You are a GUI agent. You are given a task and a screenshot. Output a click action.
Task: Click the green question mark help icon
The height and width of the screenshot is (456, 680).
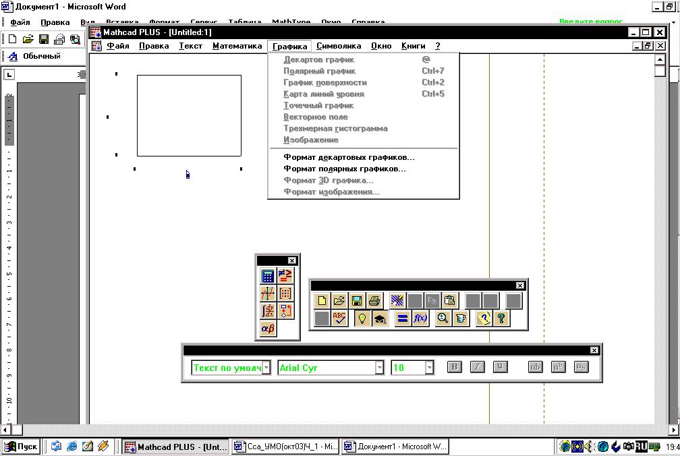[x=501, y=318]
